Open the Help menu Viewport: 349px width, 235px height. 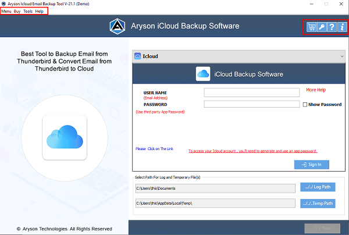click(40, 11)
